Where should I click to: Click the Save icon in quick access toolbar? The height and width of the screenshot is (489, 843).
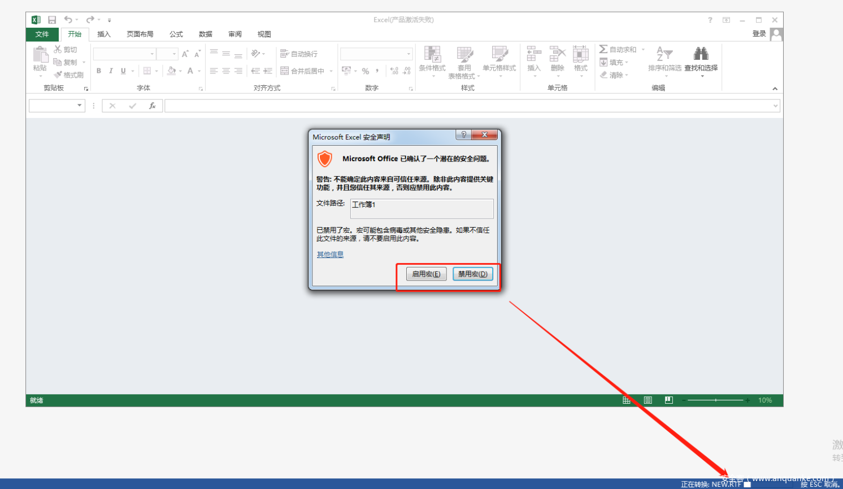[x=52, y=20]
